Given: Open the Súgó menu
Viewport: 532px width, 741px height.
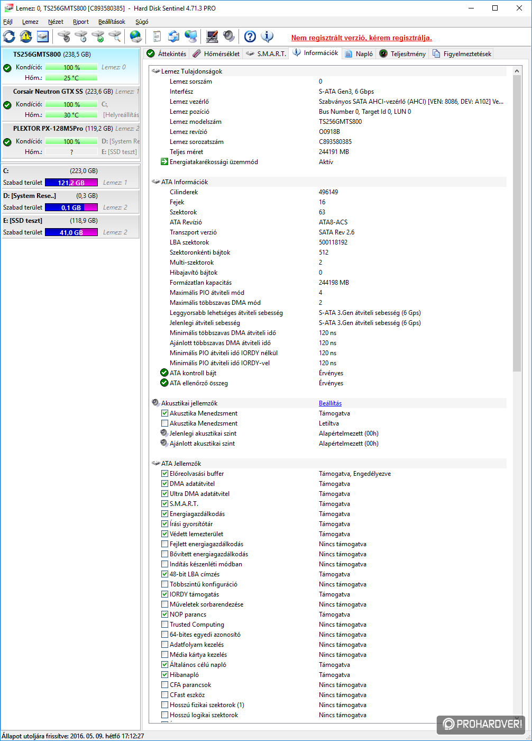Looking at the screenshot, I should 142,22.
